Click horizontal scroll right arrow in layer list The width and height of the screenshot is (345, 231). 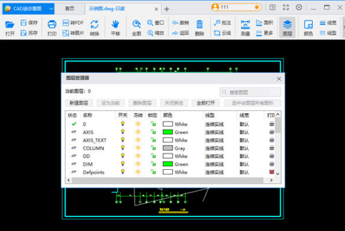tap(271, 180)
